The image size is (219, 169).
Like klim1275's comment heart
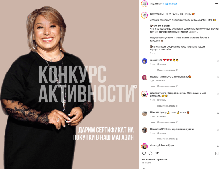pos(218,113)
